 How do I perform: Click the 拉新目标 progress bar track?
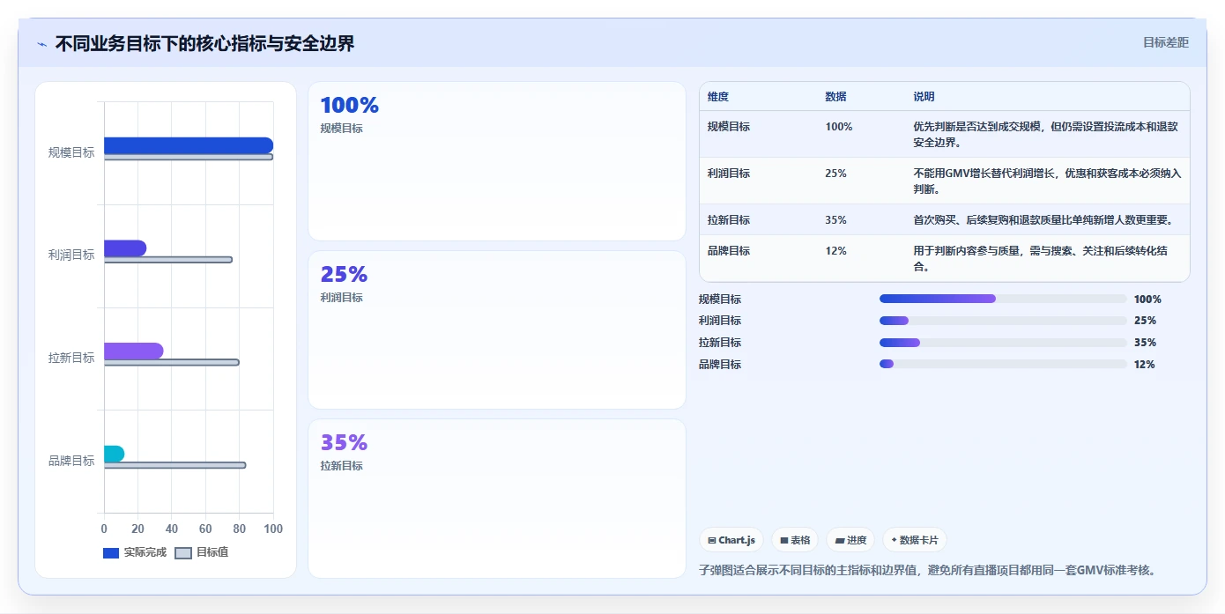pos(1003,343)
